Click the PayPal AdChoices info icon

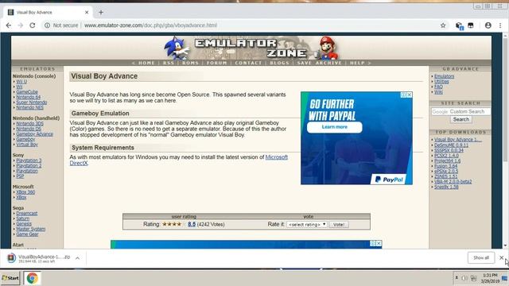click(x=404, y=95)
